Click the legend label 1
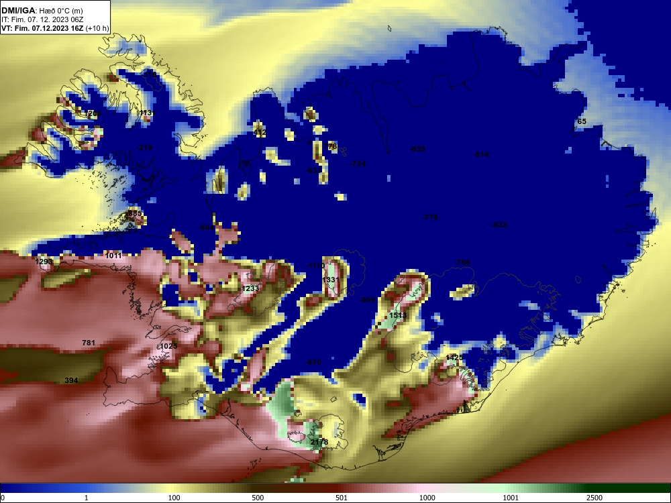 [86, 498]
